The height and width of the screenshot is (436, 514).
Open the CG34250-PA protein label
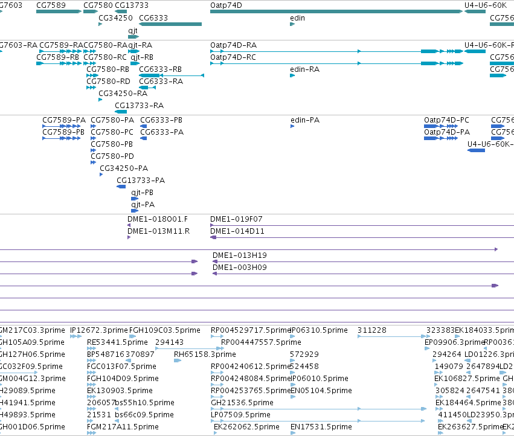tap(124, 168)
